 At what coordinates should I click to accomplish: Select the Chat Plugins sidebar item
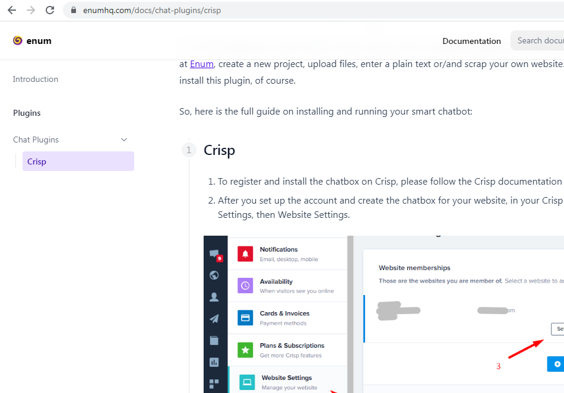tap(36, 140)
